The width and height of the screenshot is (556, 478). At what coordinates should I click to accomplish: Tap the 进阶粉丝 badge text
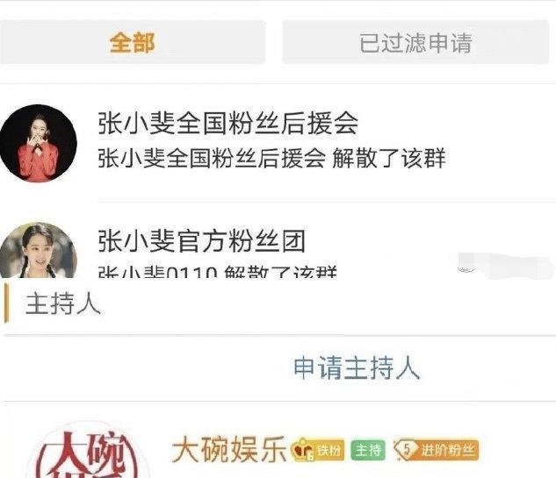click(x=447, y=451)
